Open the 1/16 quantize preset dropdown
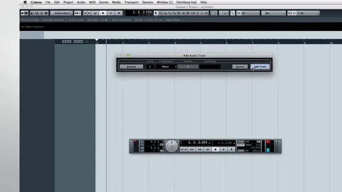This screenshot has width=342, height=192. 308,13
